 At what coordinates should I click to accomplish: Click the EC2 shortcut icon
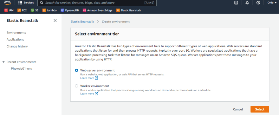19,10
